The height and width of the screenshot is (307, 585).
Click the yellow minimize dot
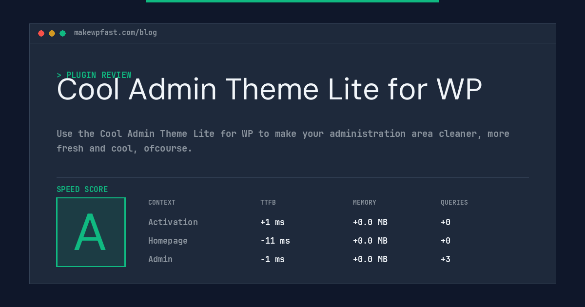(52, 33)
